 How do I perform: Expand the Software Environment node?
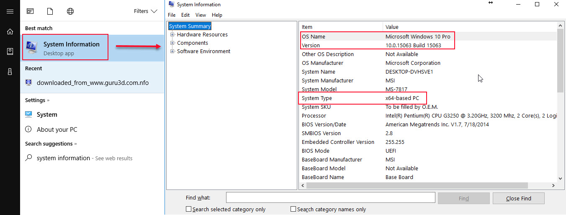coord(172,51)
